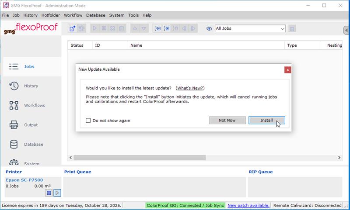The image size is (350, 210).
Task: Open the What's New? link
Action: (190, 88)
